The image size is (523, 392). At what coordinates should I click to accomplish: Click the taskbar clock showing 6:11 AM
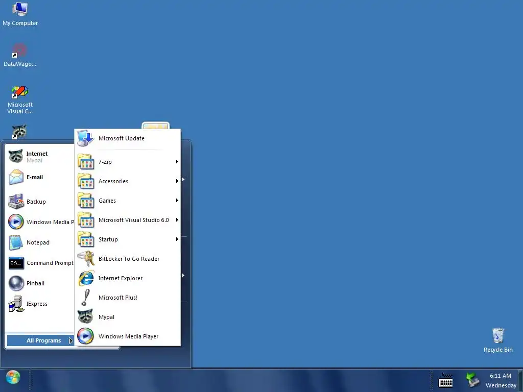pos(501,380)
